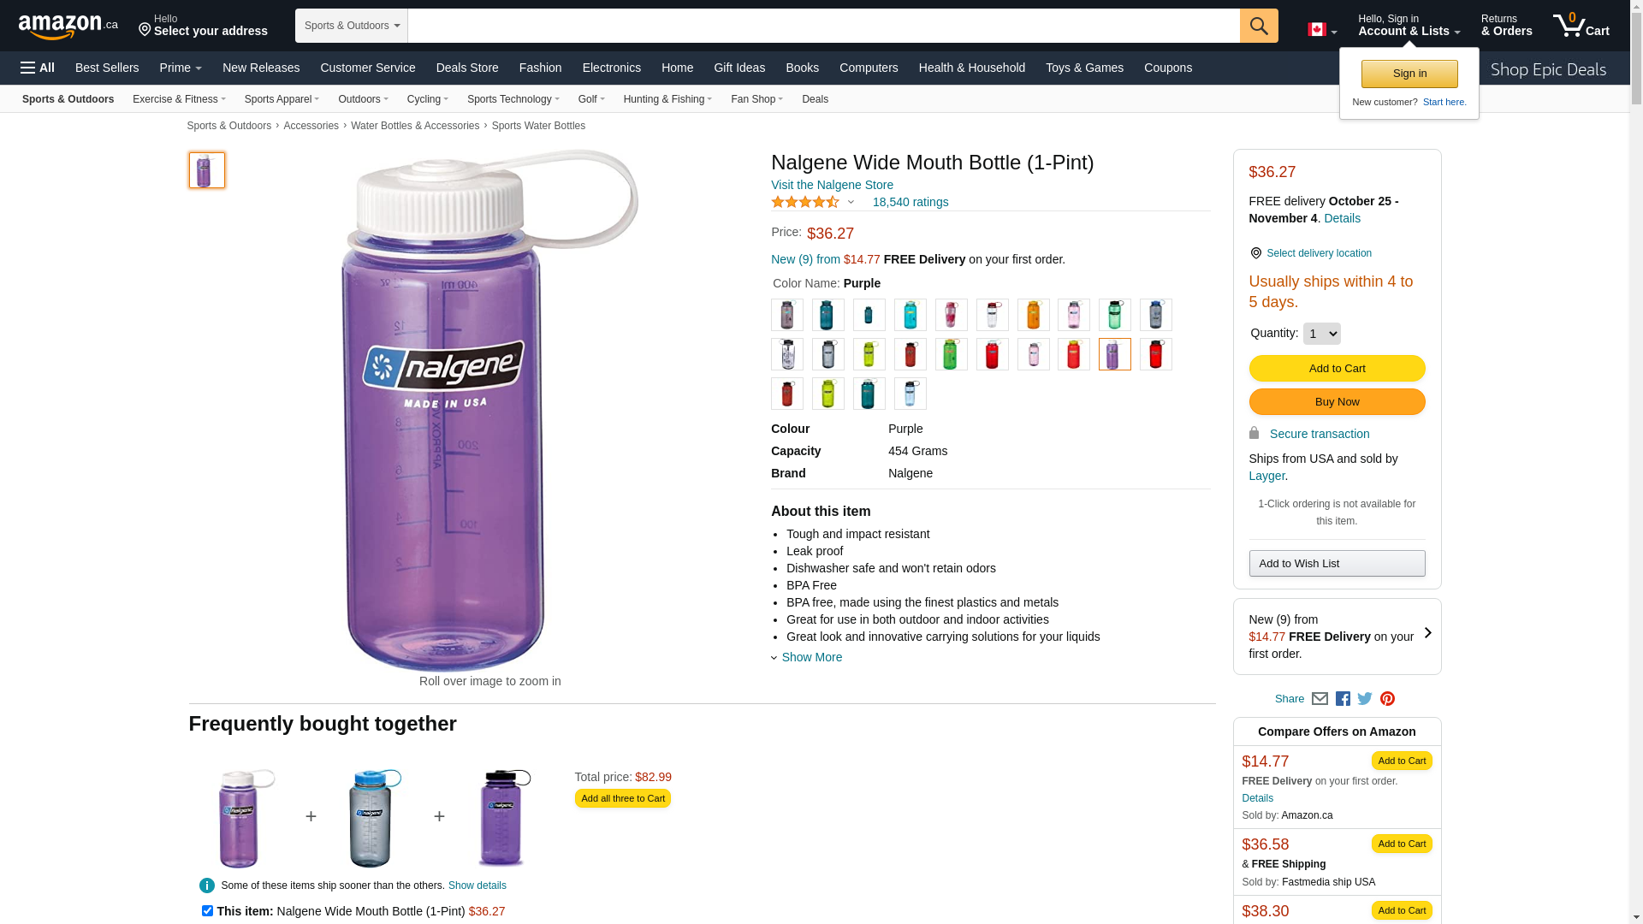This screenshot has height=924, width=1643.
Task: Expand the Sports & Outdoors search category
Action: [x=352, y=26]
